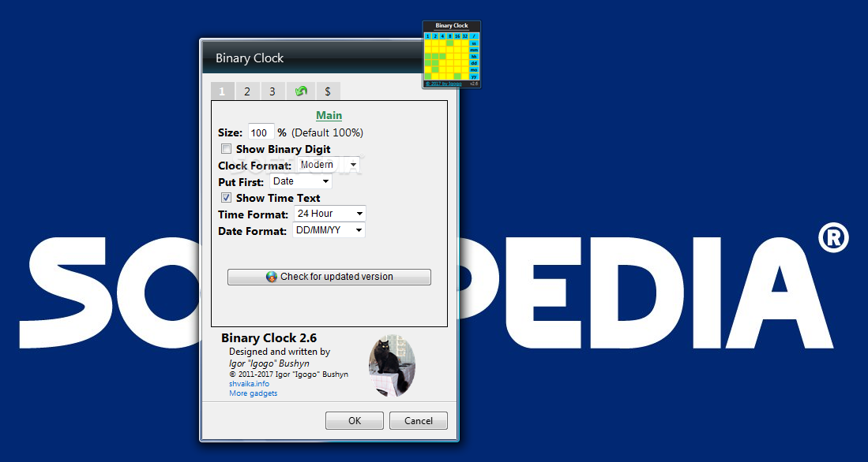
Task: Click the Cancel button
Action: (x=419, y=420)
